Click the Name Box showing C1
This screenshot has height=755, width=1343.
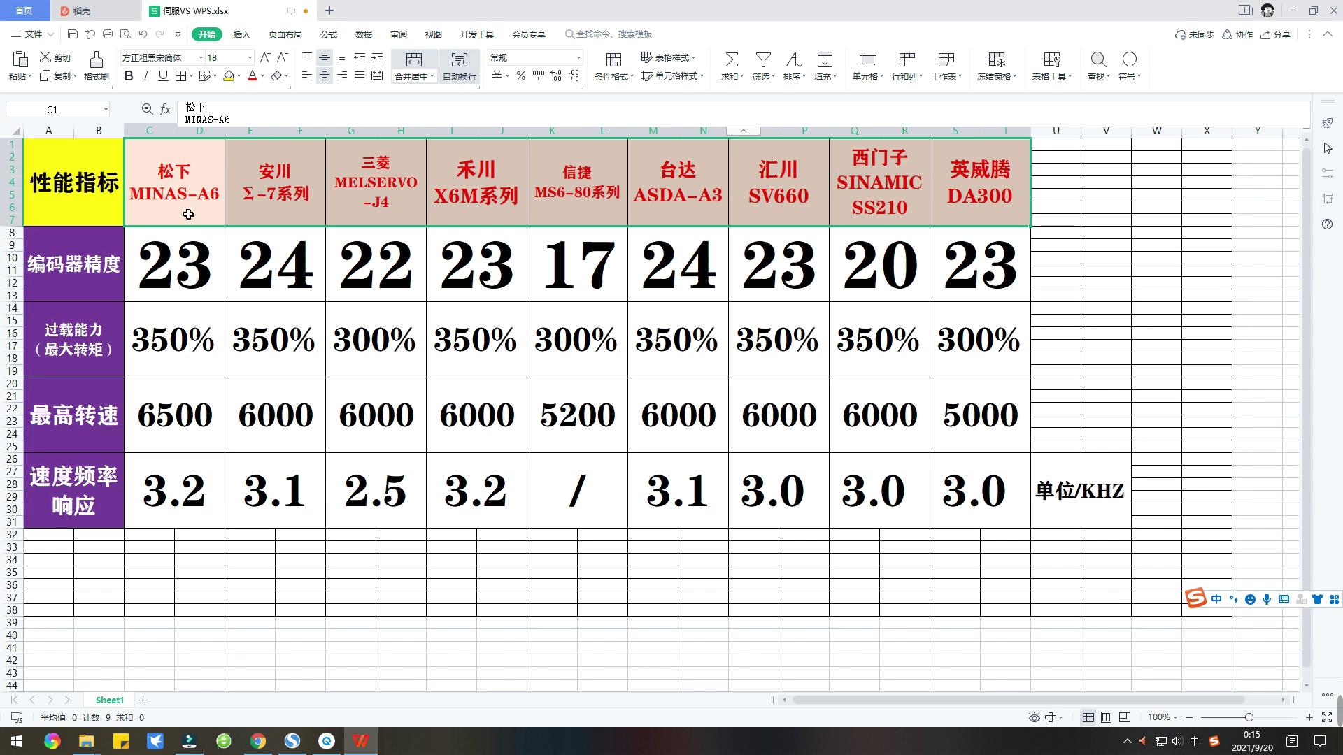[x=52, y=110]
